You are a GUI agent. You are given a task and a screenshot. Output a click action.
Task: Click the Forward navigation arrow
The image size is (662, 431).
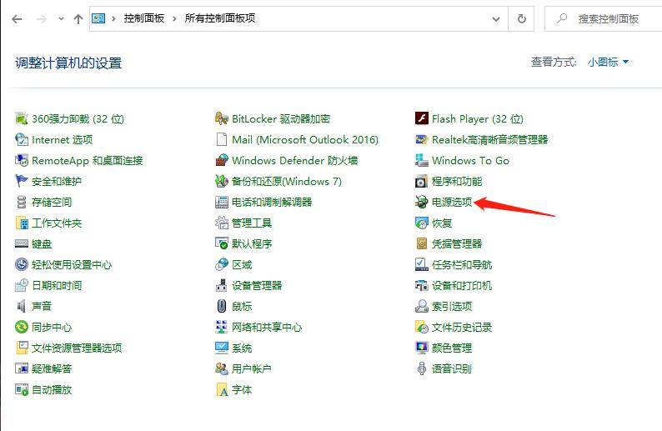41,19
